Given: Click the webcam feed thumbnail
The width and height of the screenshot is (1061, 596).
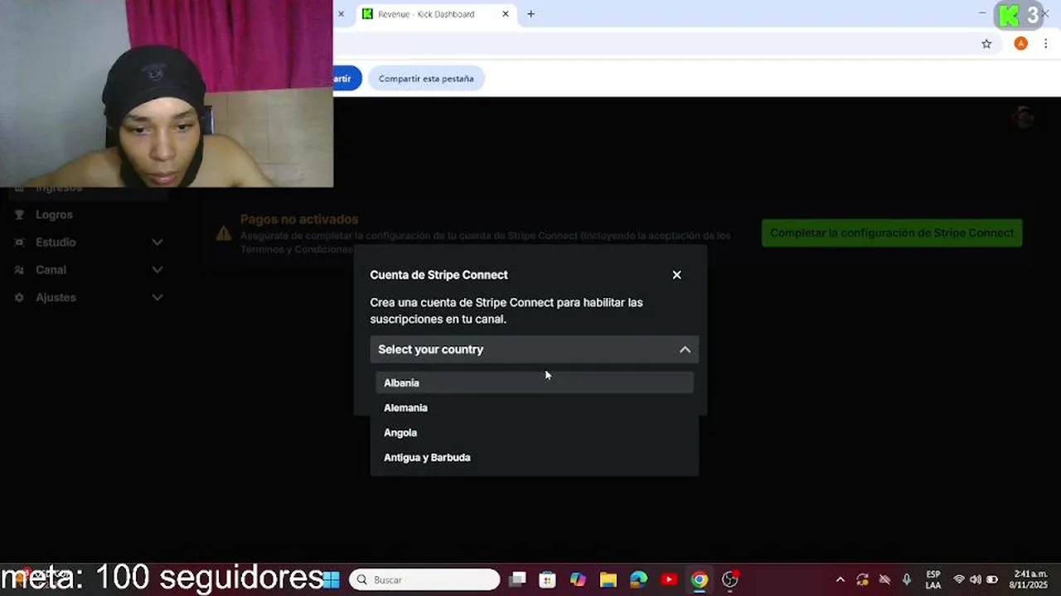Looking at the screenshot, I should pyautogui.click(x=166, y=94).
